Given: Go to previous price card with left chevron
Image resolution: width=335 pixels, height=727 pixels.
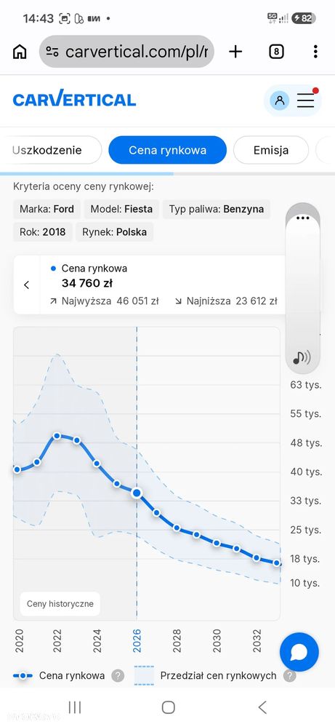Looking at the screenshot, I should pos(26,285).
